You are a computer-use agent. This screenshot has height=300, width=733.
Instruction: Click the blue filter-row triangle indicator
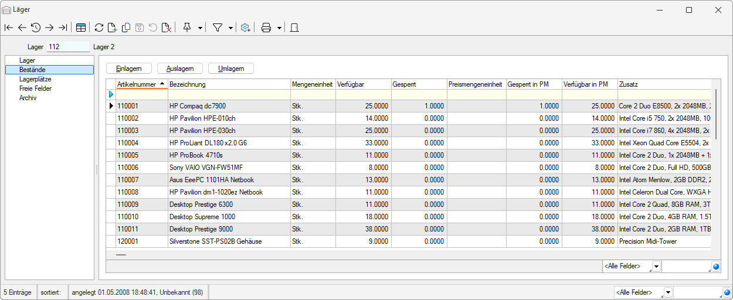(111, 94)
